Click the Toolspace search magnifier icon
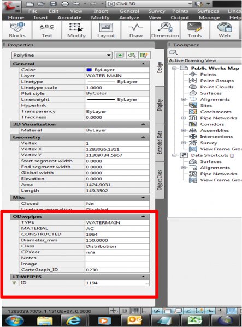This screenshot has height=327, width=242. (x=174, y=52)
